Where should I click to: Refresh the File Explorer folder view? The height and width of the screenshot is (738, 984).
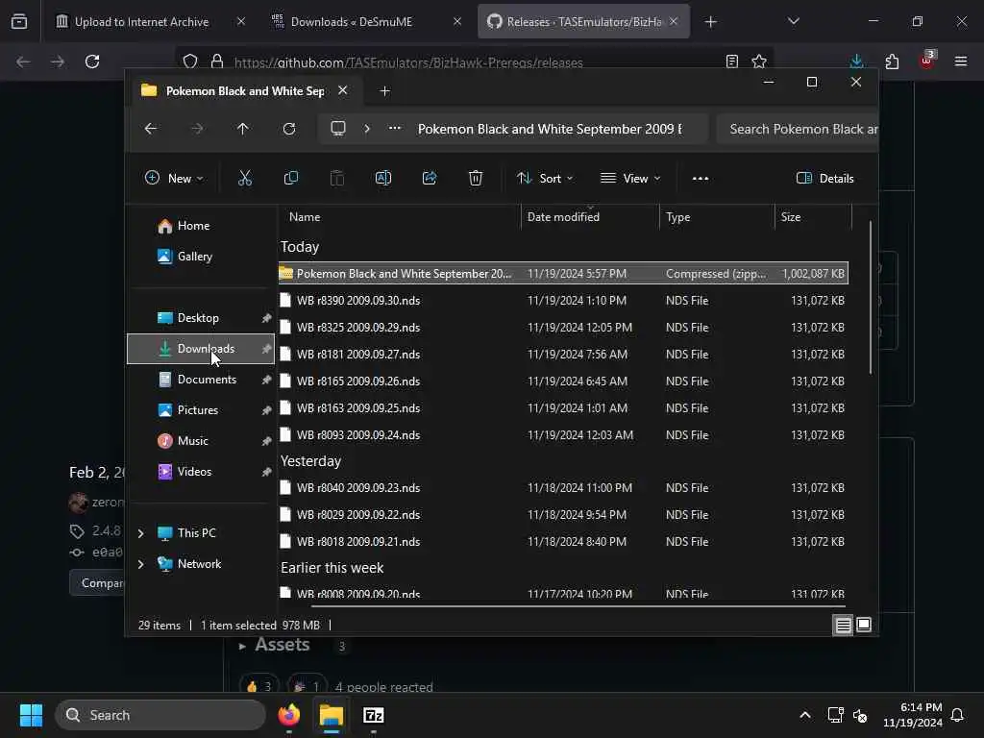pos(288,129)
